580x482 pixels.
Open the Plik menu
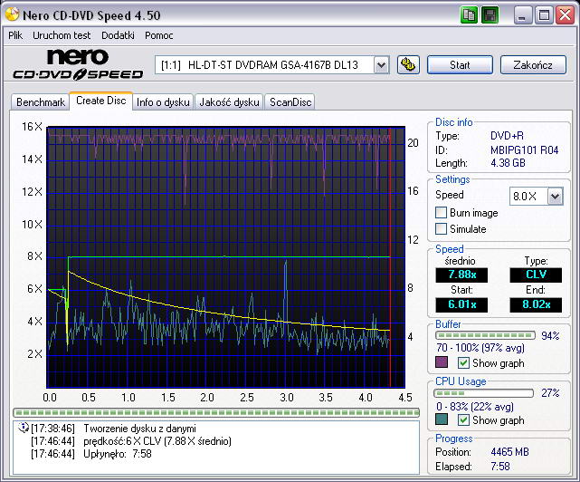(15, 35)
